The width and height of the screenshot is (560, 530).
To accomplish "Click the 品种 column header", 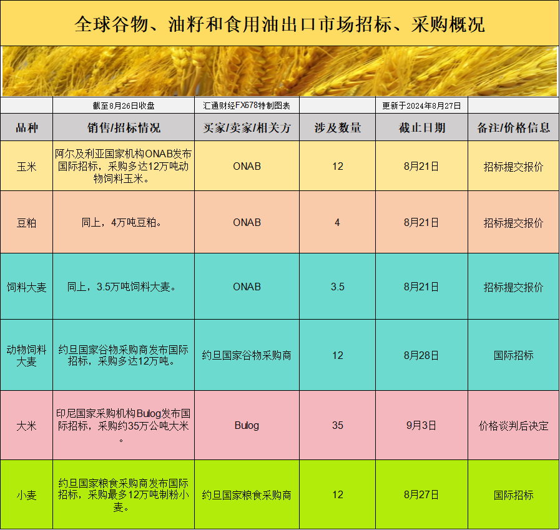I will (x=26, y=127).
